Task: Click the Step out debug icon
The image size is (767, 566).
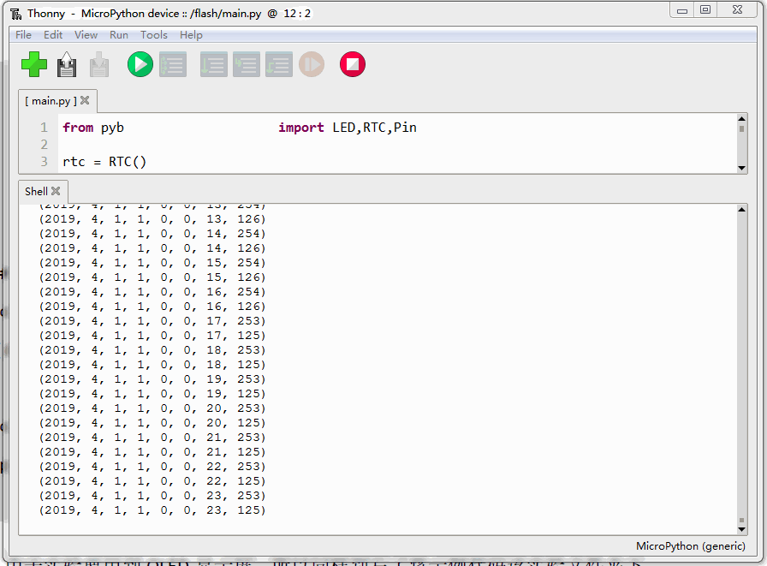Action: [x=278, y=64]
